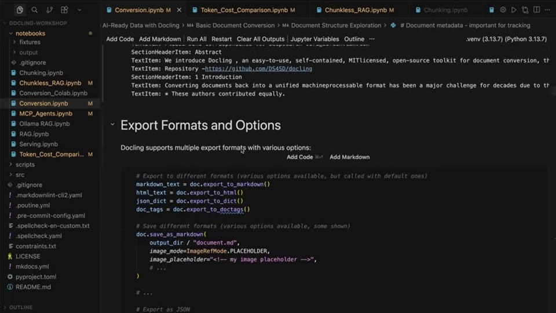Click the gear icon in editor title bar

pos(503,10)
